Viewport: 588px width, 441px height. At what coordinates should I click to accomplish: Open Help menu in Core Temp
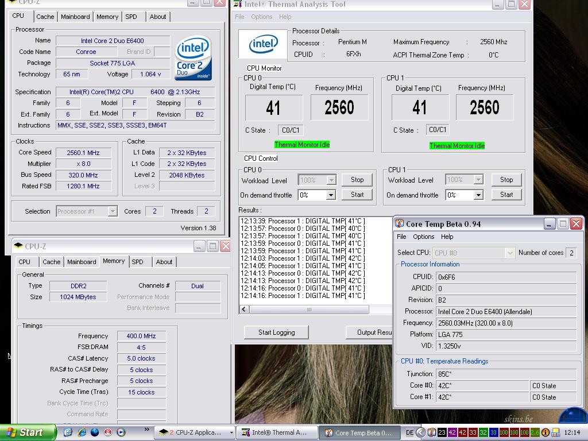coord(447,237)
